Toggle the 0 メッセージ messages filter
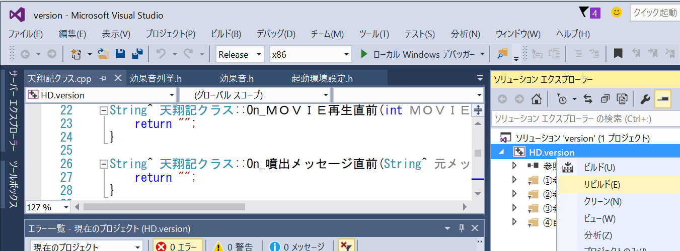Image resolution: width=680 pixels, height=251 pixels. tap(297, 246)
